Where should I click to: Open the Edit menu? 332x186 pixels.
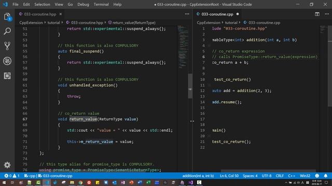26,4
